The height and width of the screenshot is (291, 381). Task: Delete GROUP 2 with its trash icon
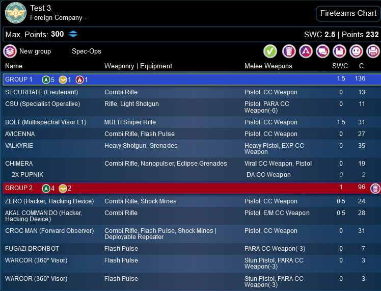pyautogui.click(x=375, y=189)
